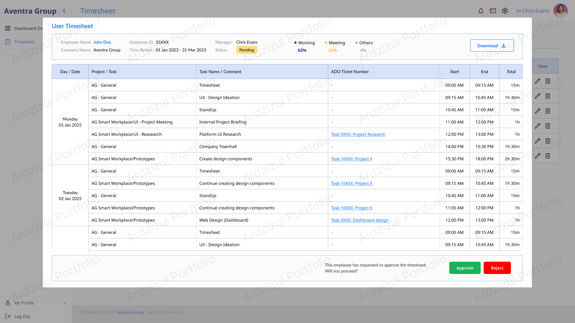Click the My Profile person icon

pyautogui.click(x=8, y=303)
